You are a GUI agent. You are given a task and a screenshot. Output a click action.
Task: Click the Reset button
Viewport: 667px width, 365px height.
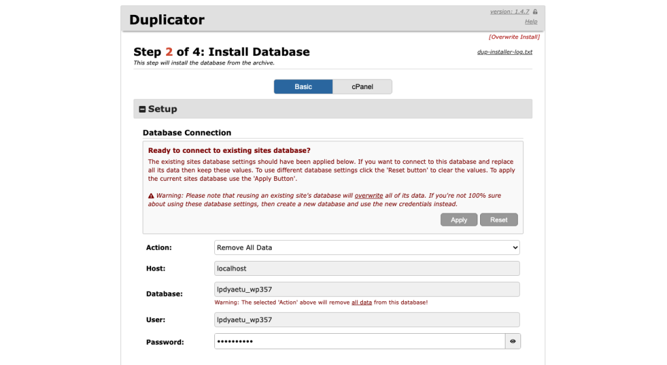498,220
